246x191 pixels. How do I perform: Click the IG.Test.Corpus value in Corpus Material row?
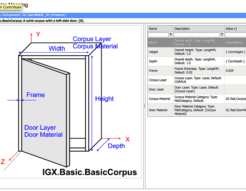[235, 99]
